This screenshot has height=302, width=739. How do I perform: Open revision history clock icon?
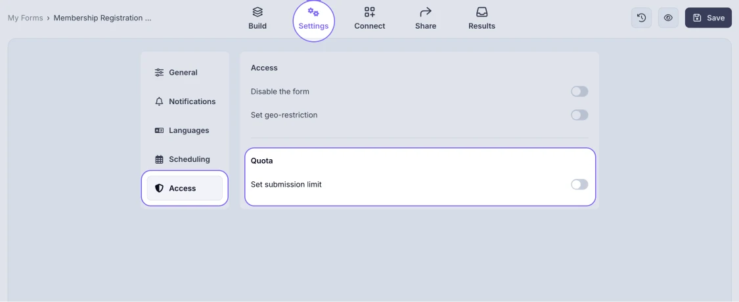641,18
